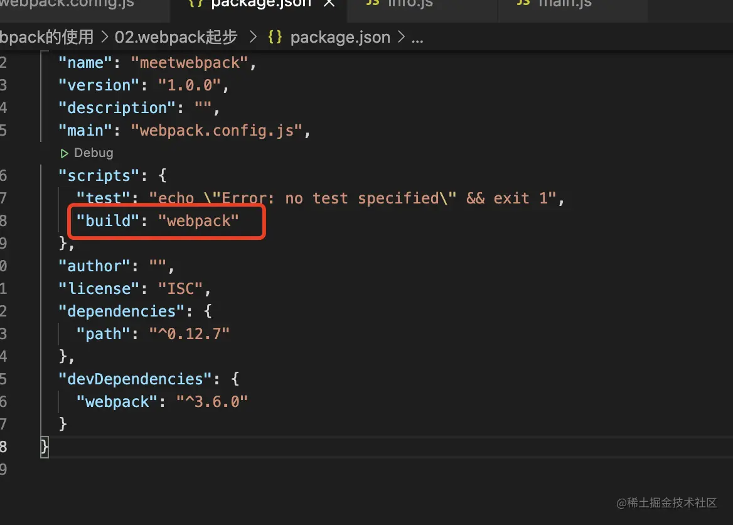The image size is (733, 525).
Task: Click the "webpack.config.js" string value
Action: coord(217,131)
